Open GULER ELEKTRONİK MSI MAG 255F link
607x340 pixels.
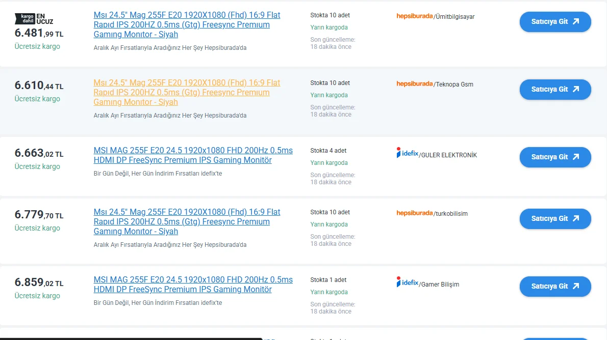coord(193,155)
